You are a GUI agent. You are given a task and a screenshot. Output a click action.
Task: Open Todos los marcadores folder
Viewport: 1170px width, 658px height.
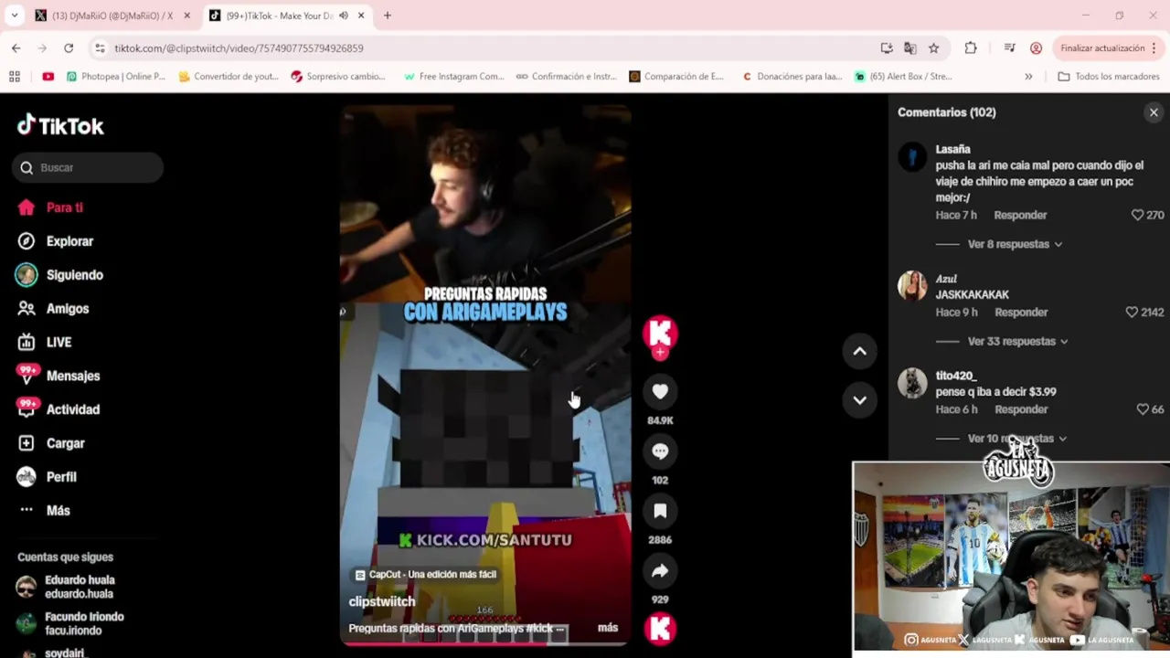point(1109,76)
